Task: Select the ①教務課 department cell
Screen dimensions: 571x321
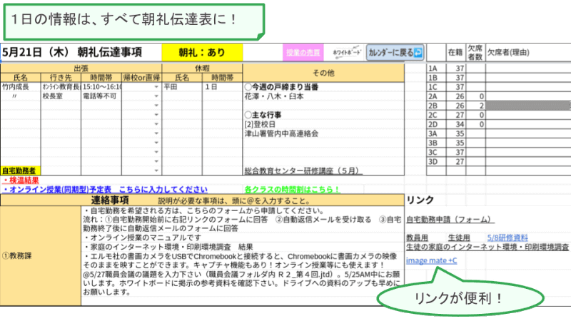Action: pos(41,256)
